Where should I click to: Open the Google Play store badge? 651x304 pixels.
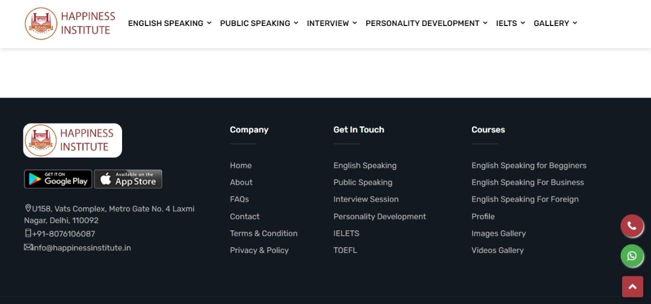pos(58,179)
